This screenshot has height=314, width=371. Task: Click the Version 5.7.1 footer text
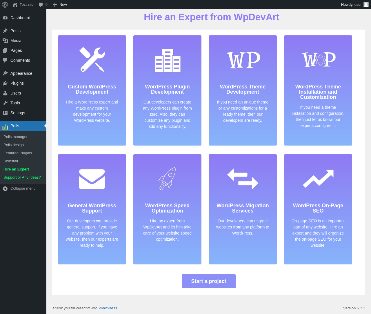[354, 308]
